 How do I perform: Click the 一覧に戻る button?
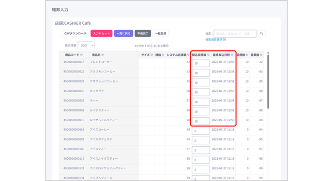(123, 33)
